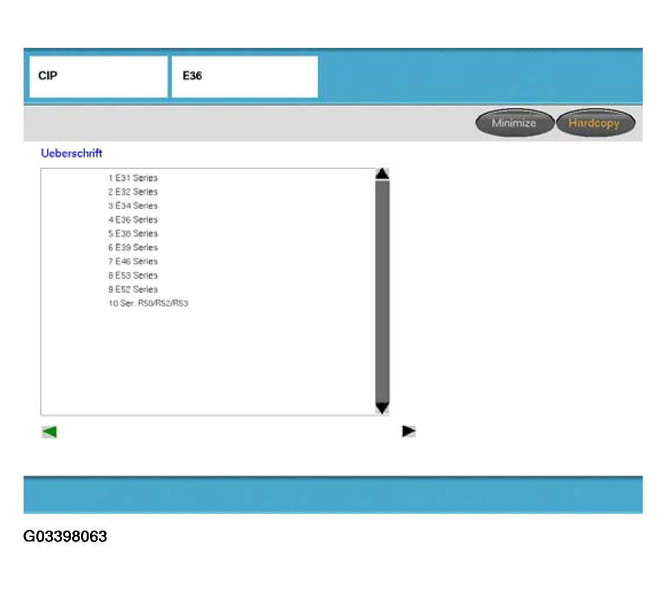Pick 5 E38 Series from list
The height and width of the screenshot is (590, 667).
[x=133, y=234]
